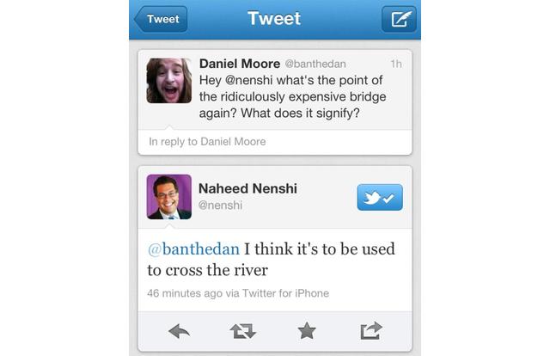Toggle the following button for Naheed Nenshi
Screen dimensions: 550x356
(x=379, y=197)
